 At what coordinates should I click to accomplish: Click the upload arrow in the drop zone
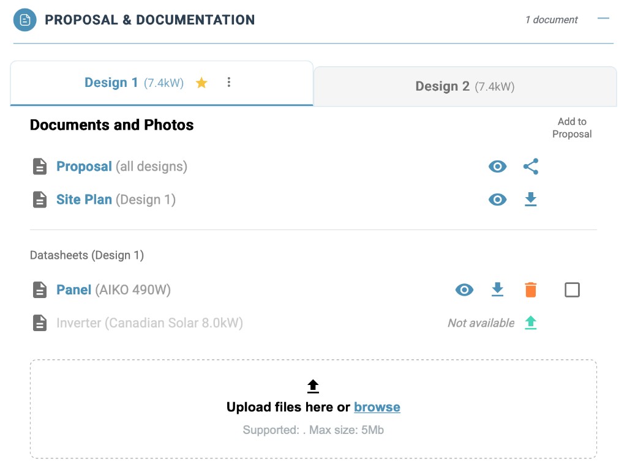click(313, 386)
